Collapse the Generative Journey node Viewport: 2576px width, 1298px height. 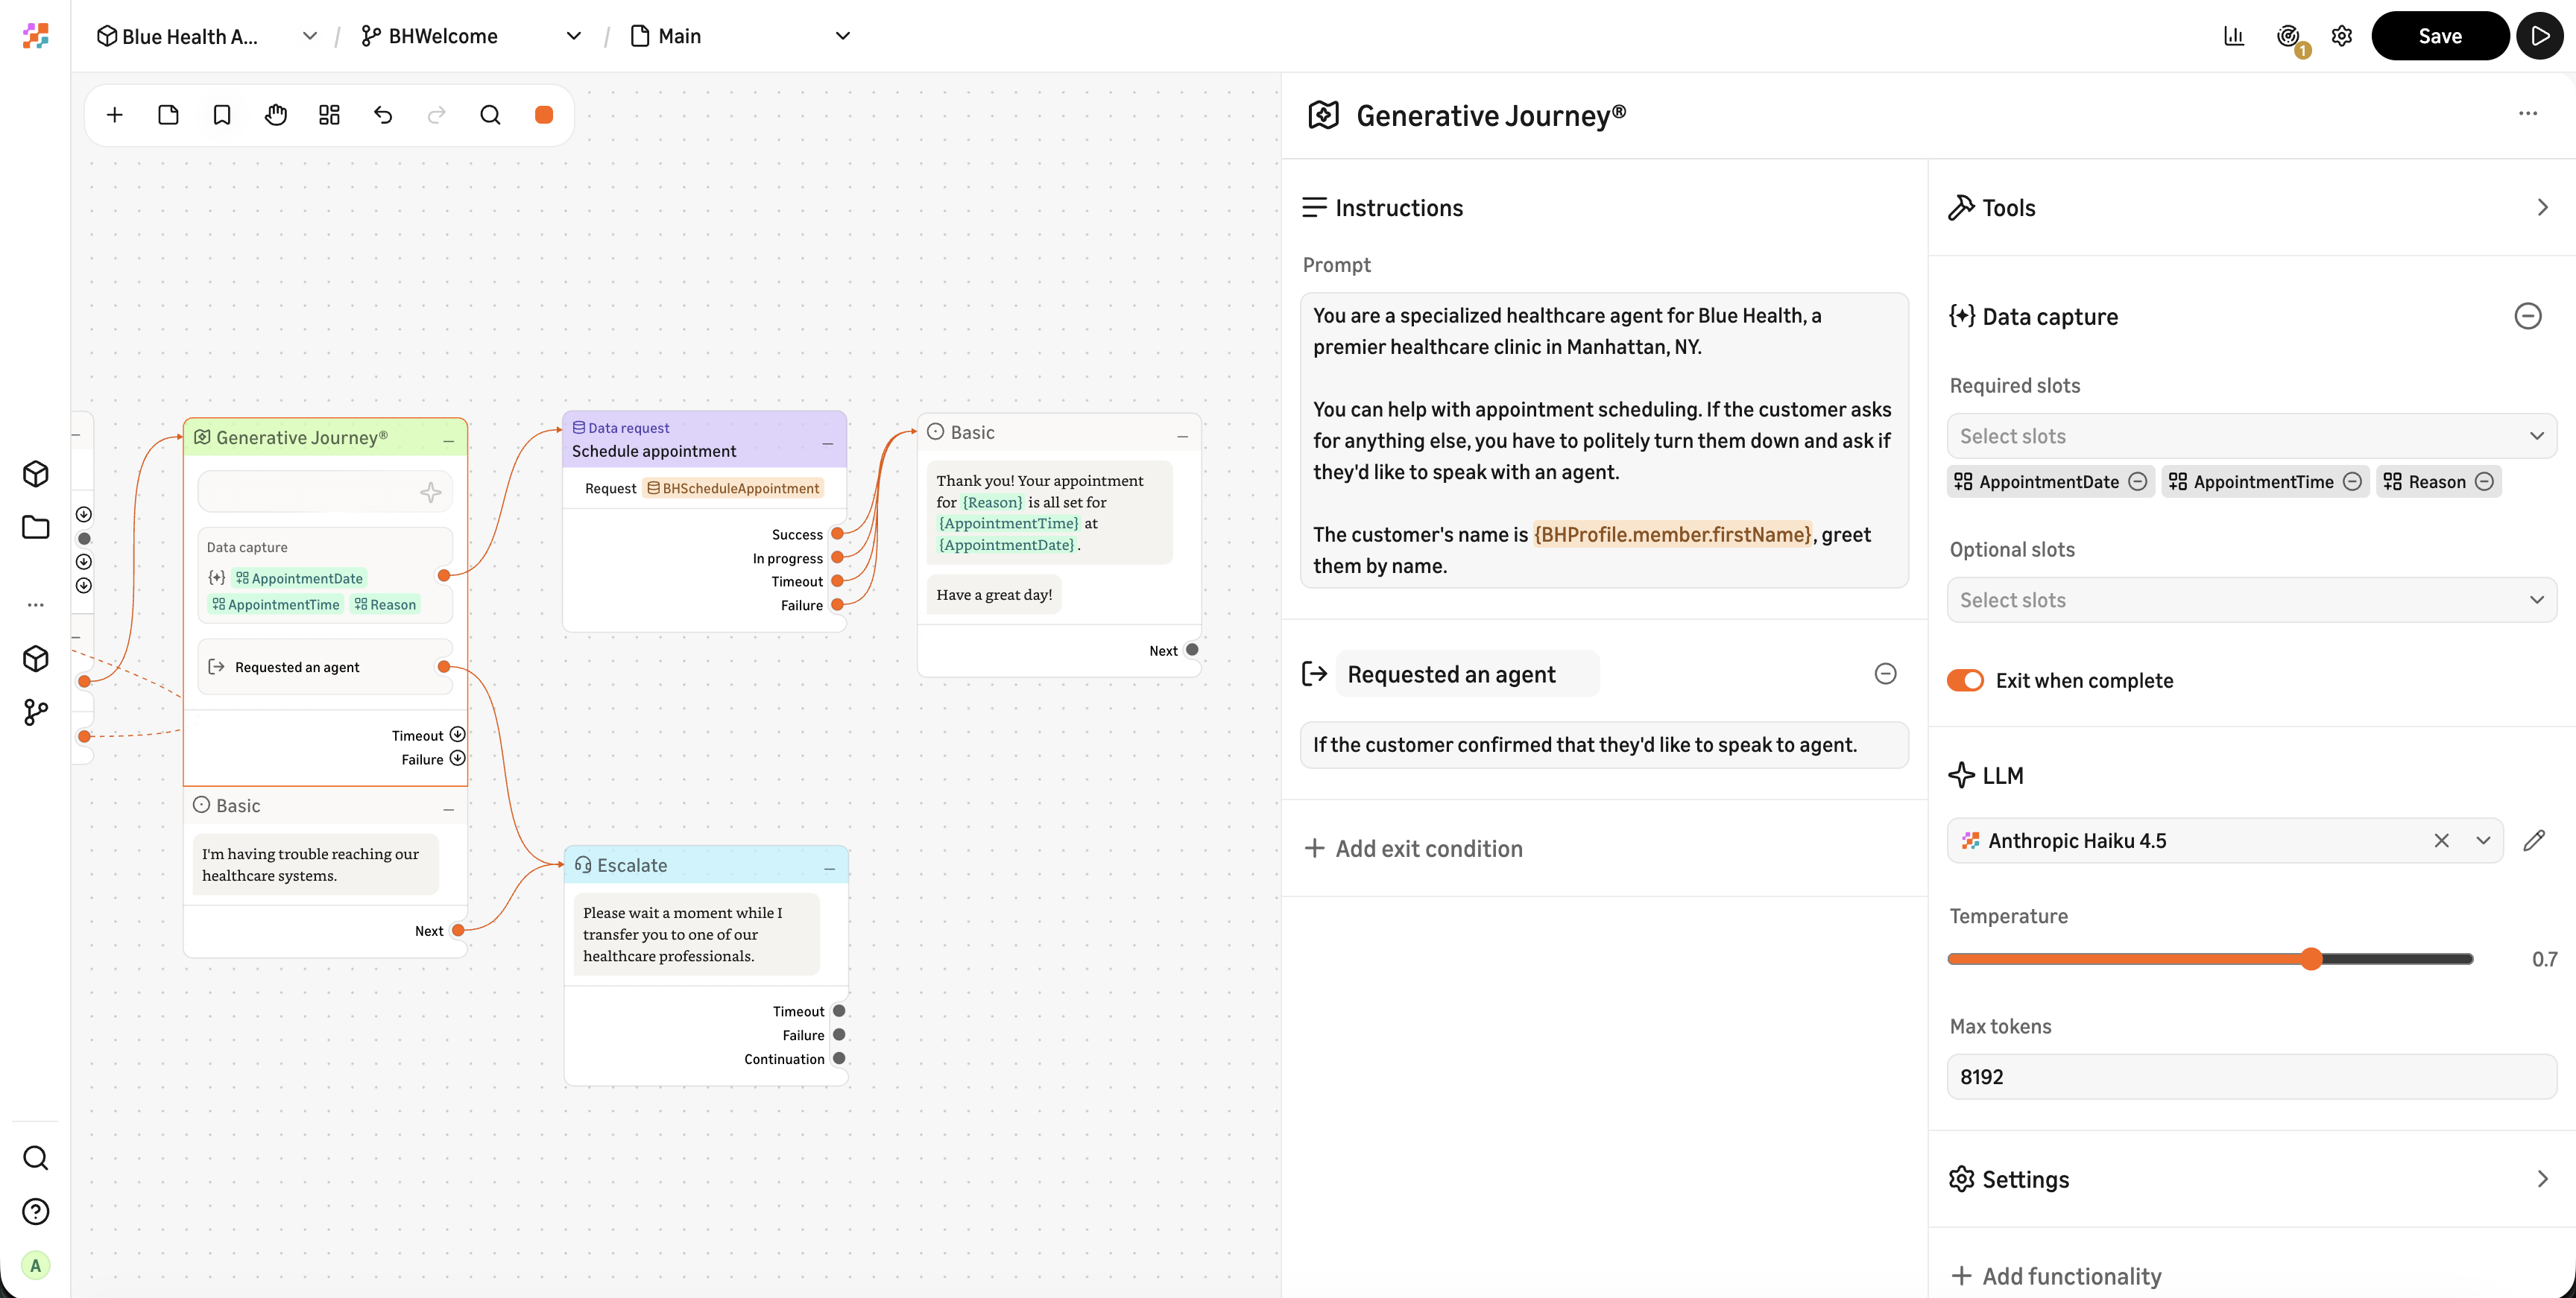[x=449, y=440]
